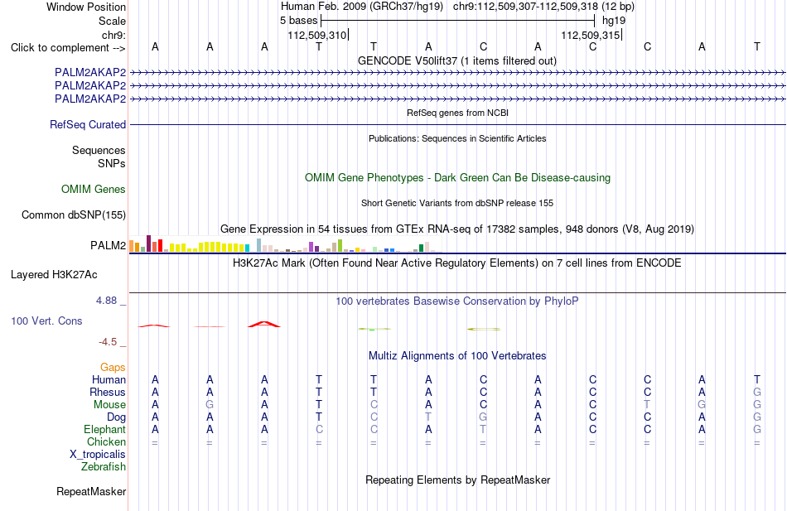The width and height of the screenshot is (787, 511).
Task: Click the yellow-green bar in PALM2 GTEx chart
Action: pyautogui.click(x=340, y=245)
